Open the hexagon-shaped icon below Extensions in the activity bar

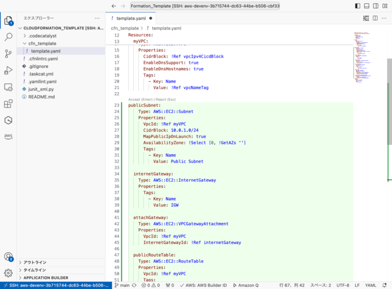coord(8,120)
